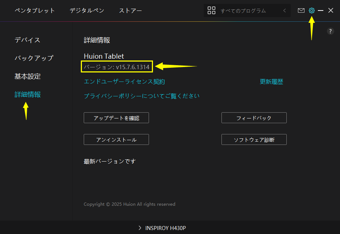The image size is (340, 234).
Task: Click the settings gear icon
Action: pos(312,11)
